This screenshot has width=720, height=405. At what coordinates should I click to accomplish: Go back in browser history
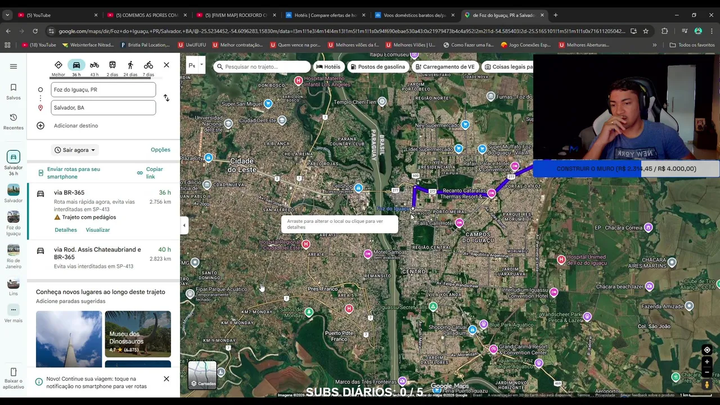[x=8, y=31]
